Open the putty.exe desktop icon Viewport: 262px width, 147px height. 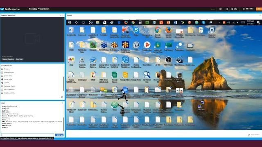coord(201,106)
